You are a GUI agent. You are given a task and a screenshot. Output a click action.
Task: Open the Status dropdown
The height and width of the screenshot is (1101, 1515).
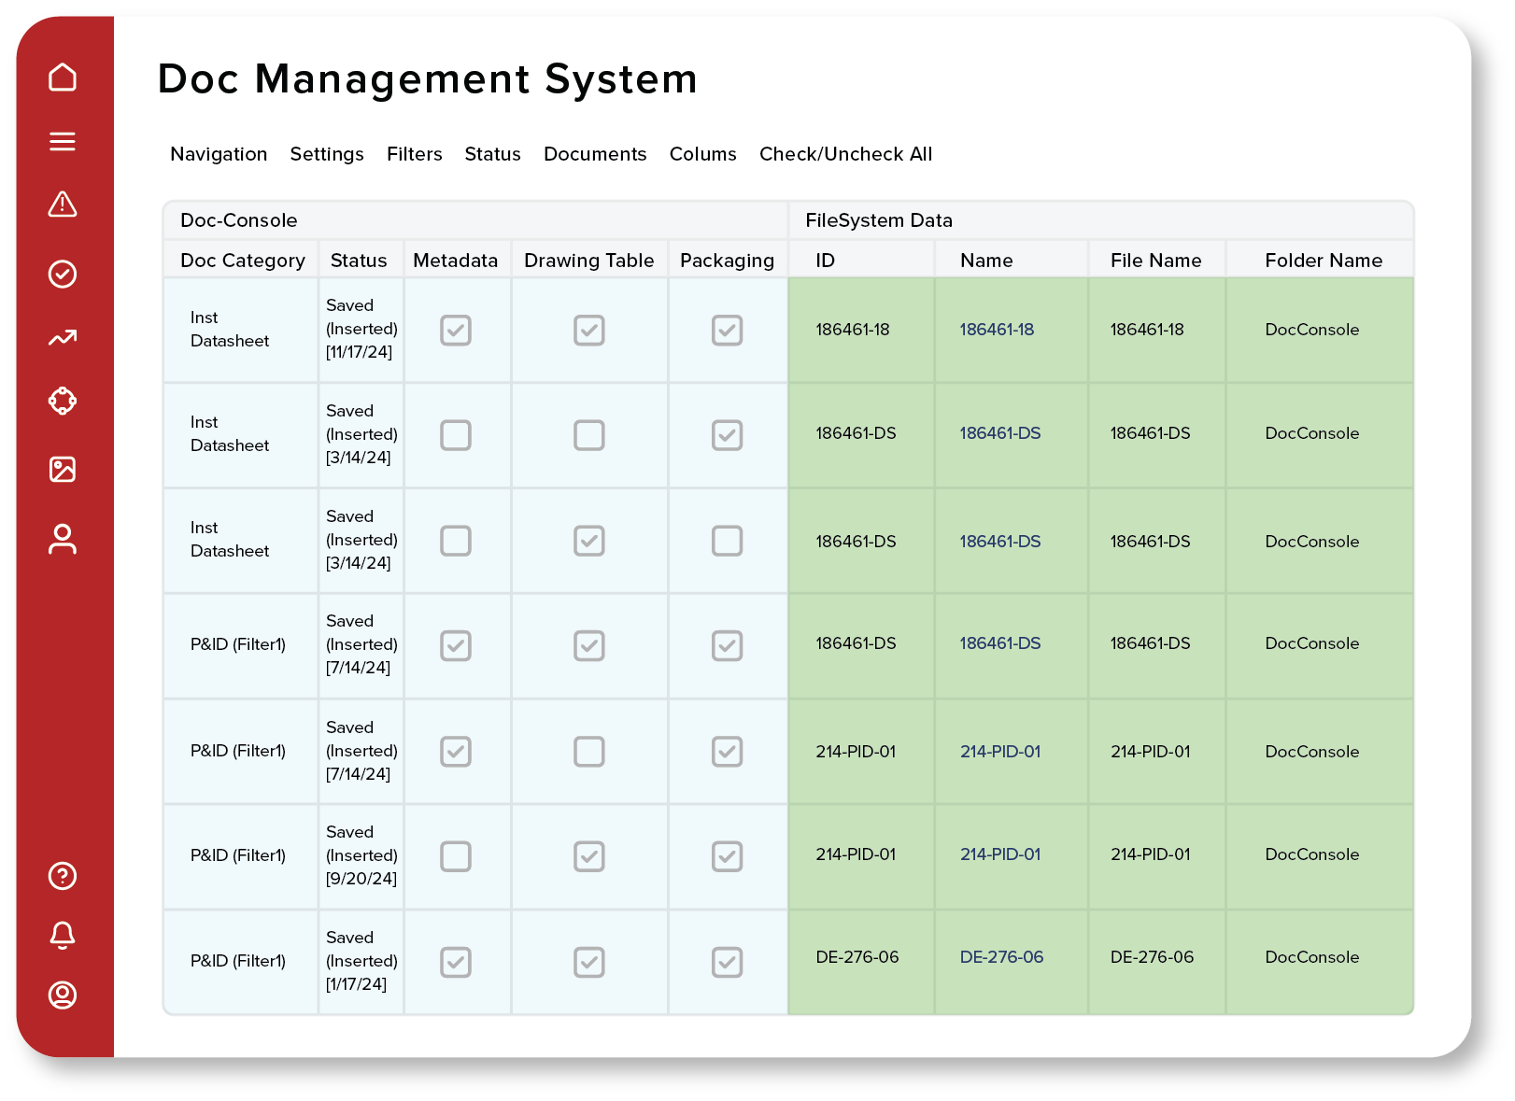pos(492,154)
